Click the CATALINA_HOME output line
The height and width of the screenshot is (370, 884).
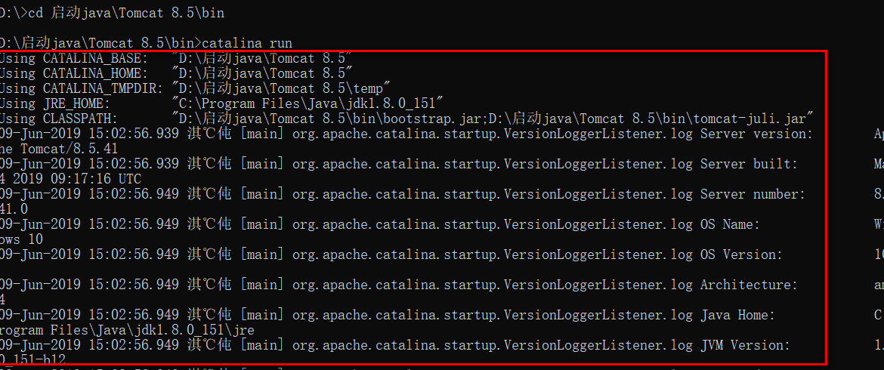point(177,73)
